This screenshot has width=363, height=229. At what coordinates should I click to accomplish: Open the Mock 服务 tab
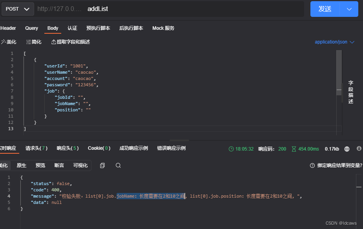(x=163, y=28)
